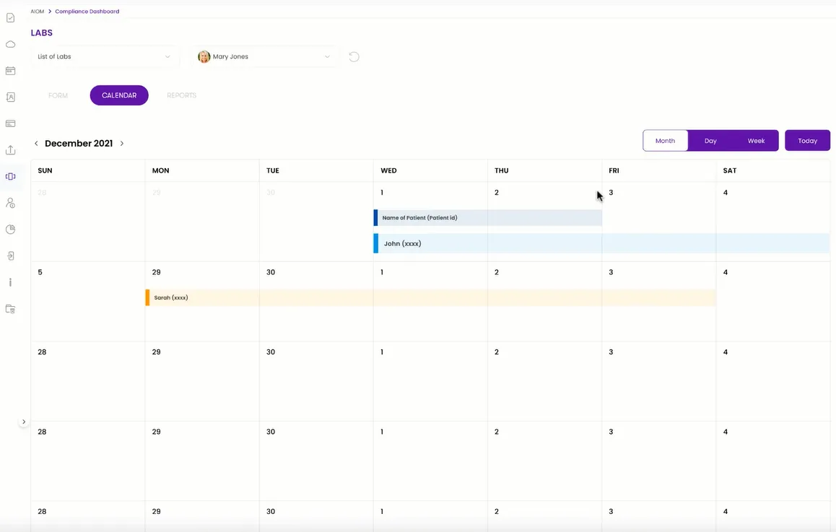Click the TUE column header
The width and height of the screenshot is (836, 532).
[273, 170]
